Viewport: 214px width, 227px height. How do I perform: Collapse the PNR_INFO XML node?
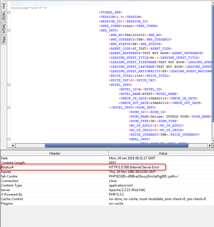coord(9,30)
